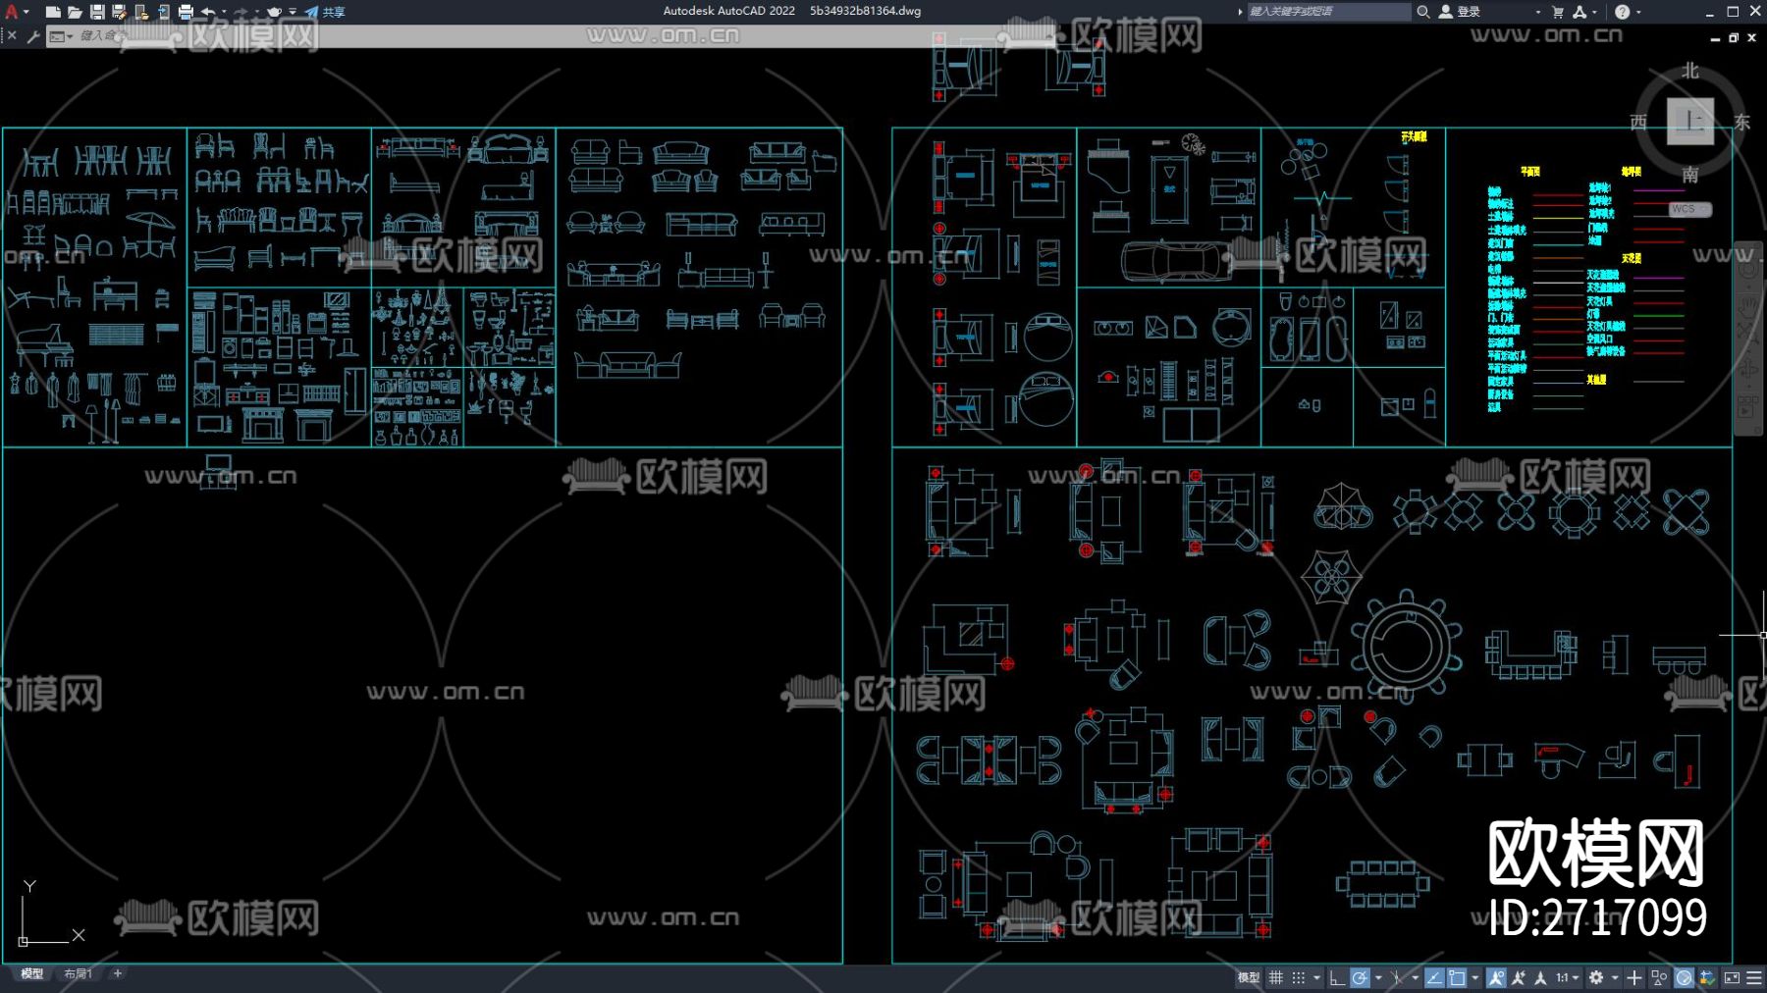Toggle hardware acceleration icon
Viewport: 1767px width, 993px height.
pyautogui.click(x=1685, y=977)
